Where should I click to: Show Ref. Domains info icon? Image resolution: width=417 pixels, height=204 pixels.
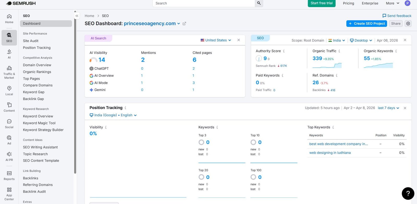point(336,75)
